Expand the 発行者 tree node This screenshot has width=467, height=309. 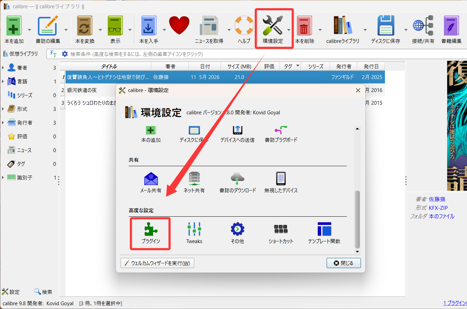pyautogui.click(x=3, y=123)
